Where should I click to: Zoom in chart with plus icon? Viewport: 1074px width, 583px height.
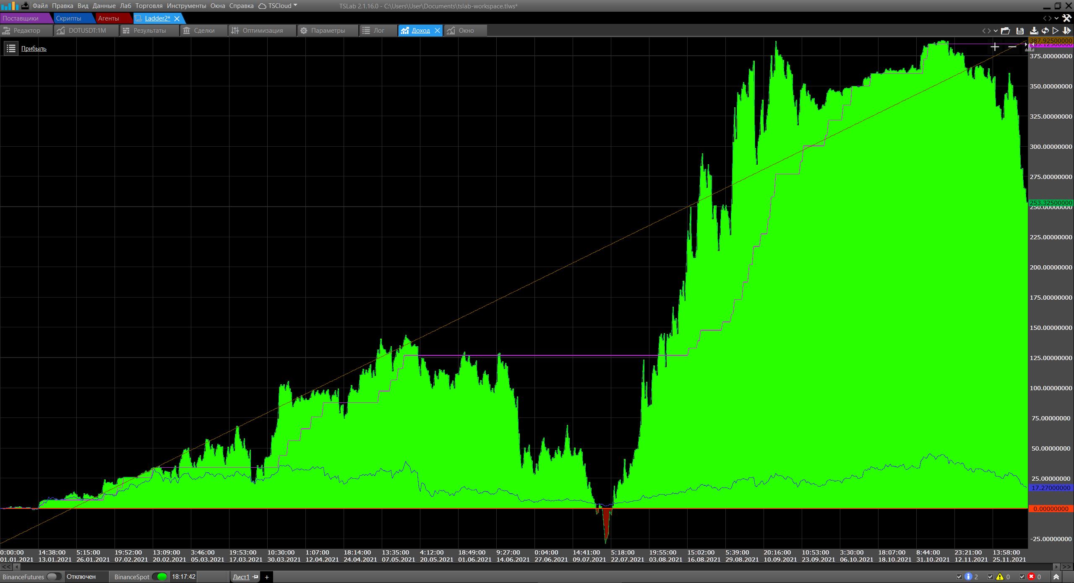(994, 47)
